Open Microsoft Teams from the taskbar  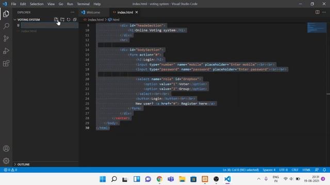tap(171, 179)
